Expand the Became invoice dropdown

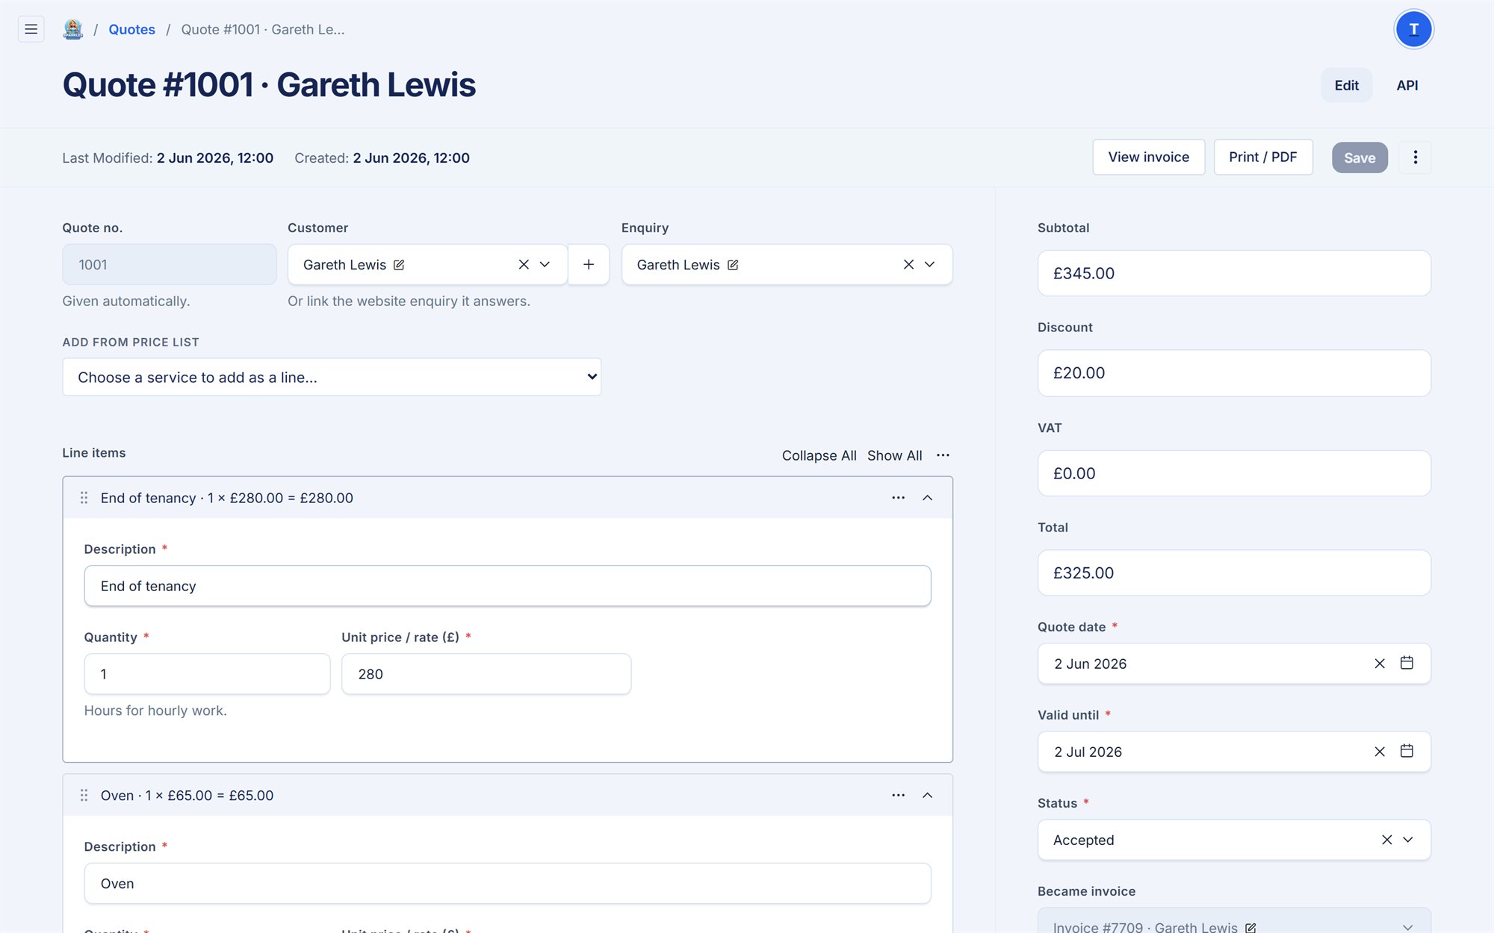[x=1407, y=927]
